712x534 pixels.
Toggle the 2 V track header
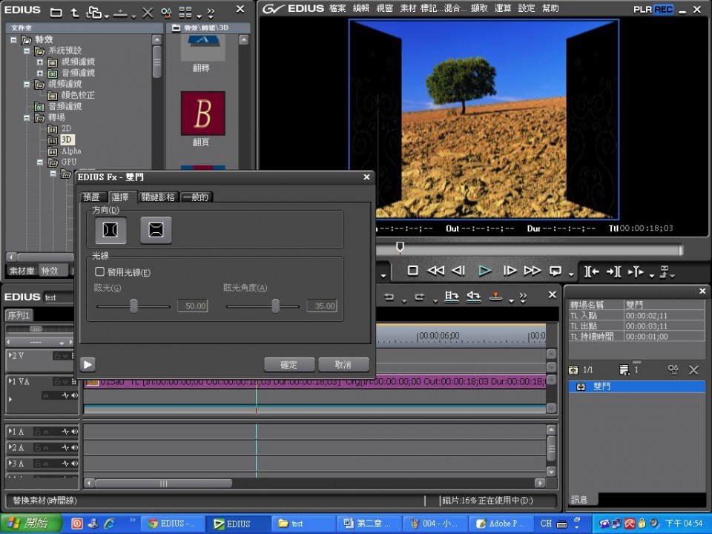pos(16,356)
